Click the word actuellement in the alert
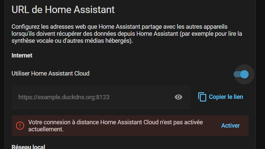The height and width of the screenshot is (149, 265). pos(46,129)
